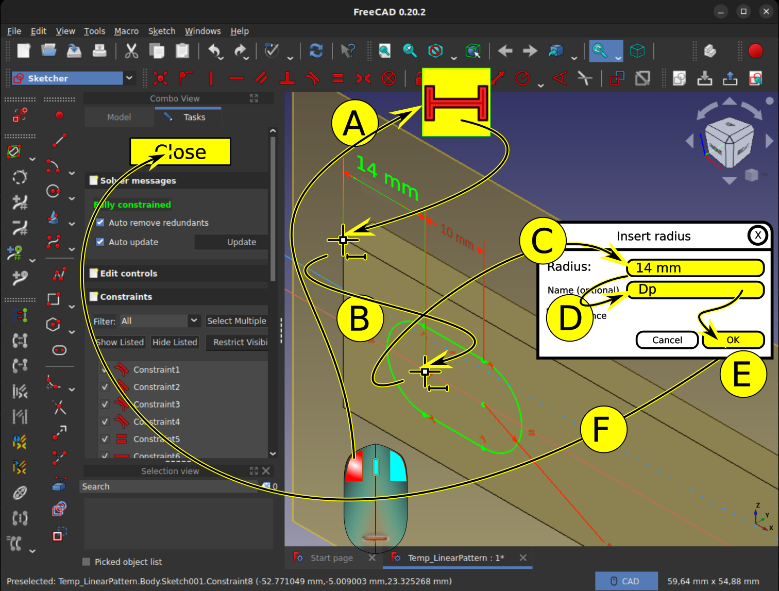Switch to the Model tab
The width and height of the screenshot is (779, 591).
pyautogui.click(x=119, y=117)
